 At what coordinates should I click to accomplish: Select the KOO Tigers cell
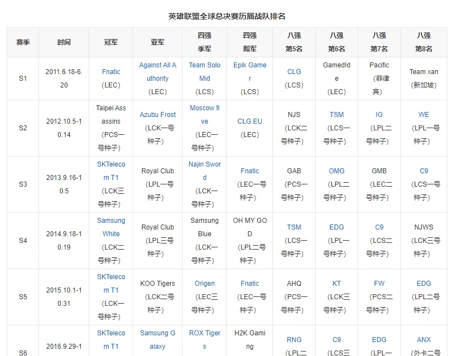157,297
